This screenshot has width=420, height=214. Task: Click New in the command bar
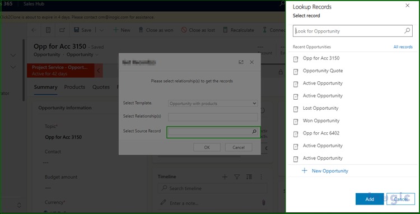click(x=122, y=30)
